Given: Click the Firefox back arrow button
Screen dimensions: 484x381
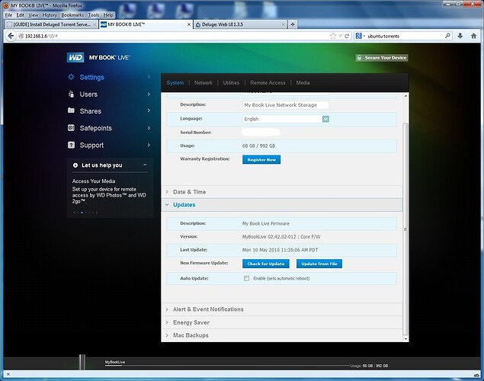Looking at the screenshot, I should [11, 36].
